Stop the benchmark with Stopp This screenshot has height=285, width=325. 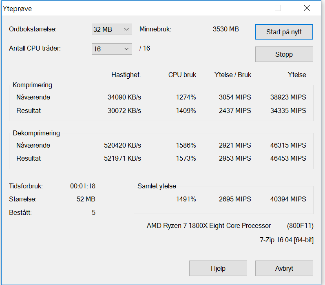click(x=284, y=54)
